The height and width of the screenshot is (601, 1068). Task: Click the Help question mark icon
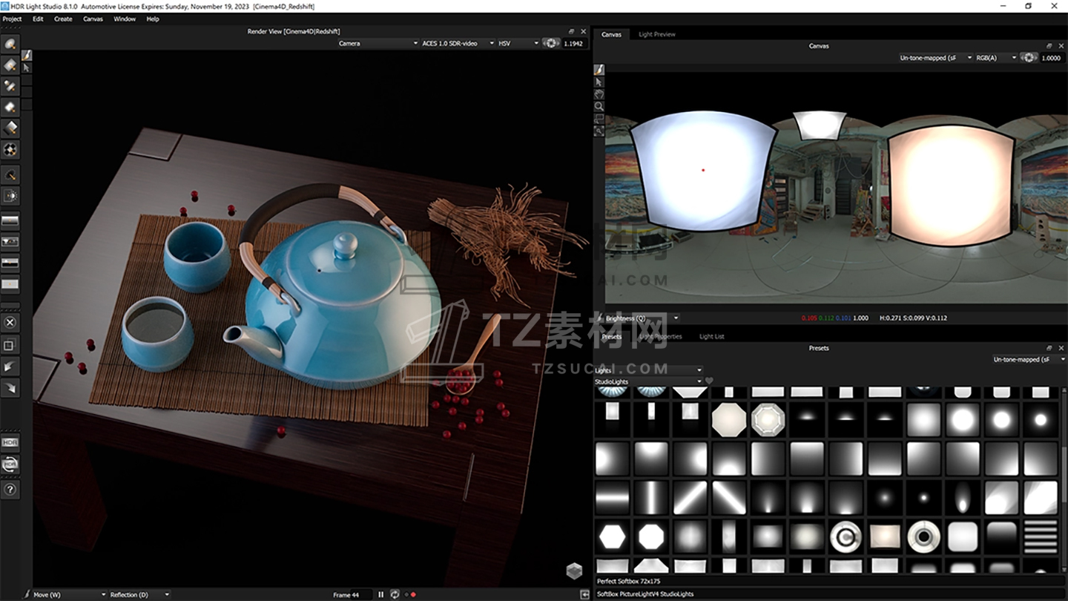point(10,489)
